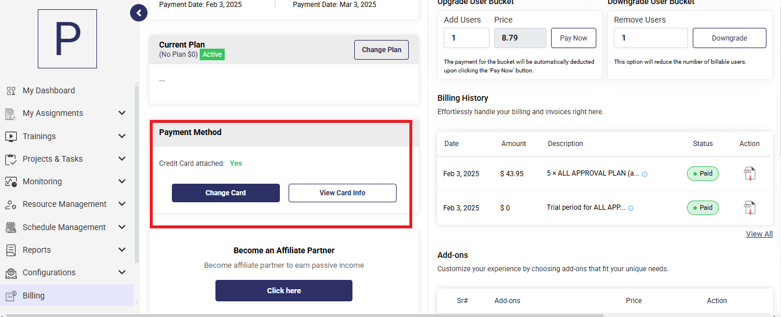The image size is (781, 317).
Task: Click the Add Users number field
Action: pyautogui.click(x=467, y=38)
